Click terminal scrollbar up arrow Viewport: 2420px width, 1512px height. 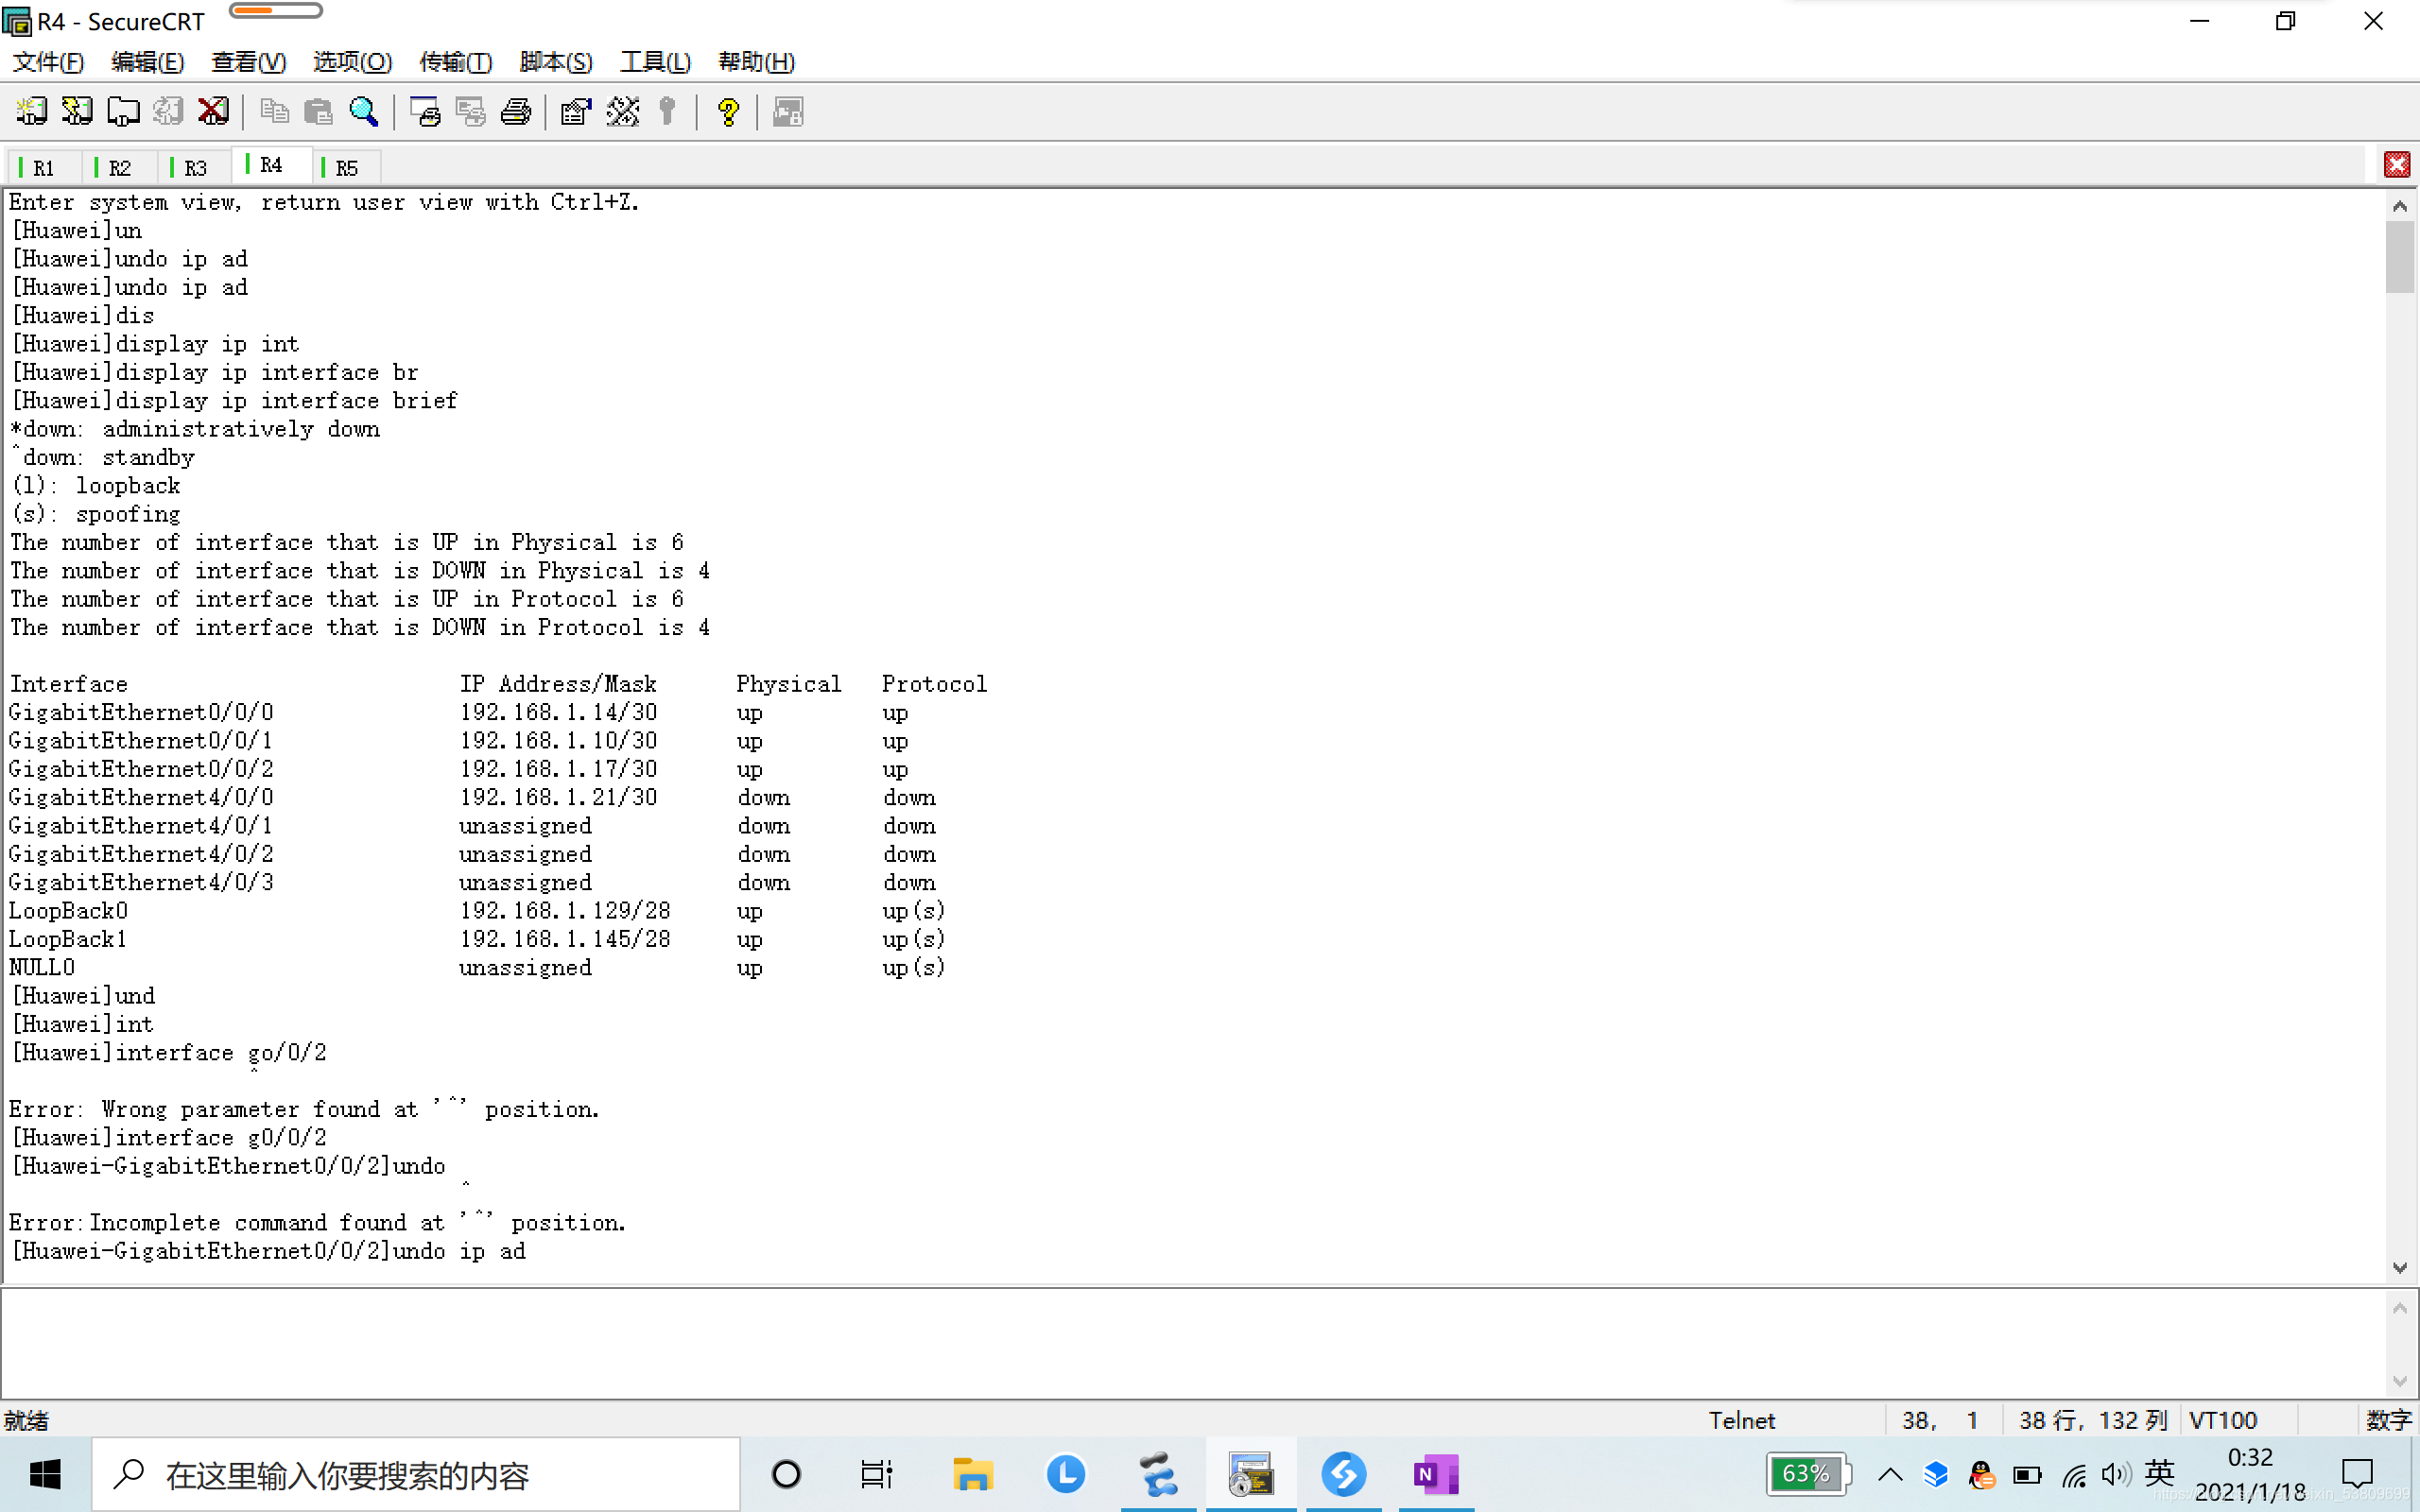click(2398, 205)
